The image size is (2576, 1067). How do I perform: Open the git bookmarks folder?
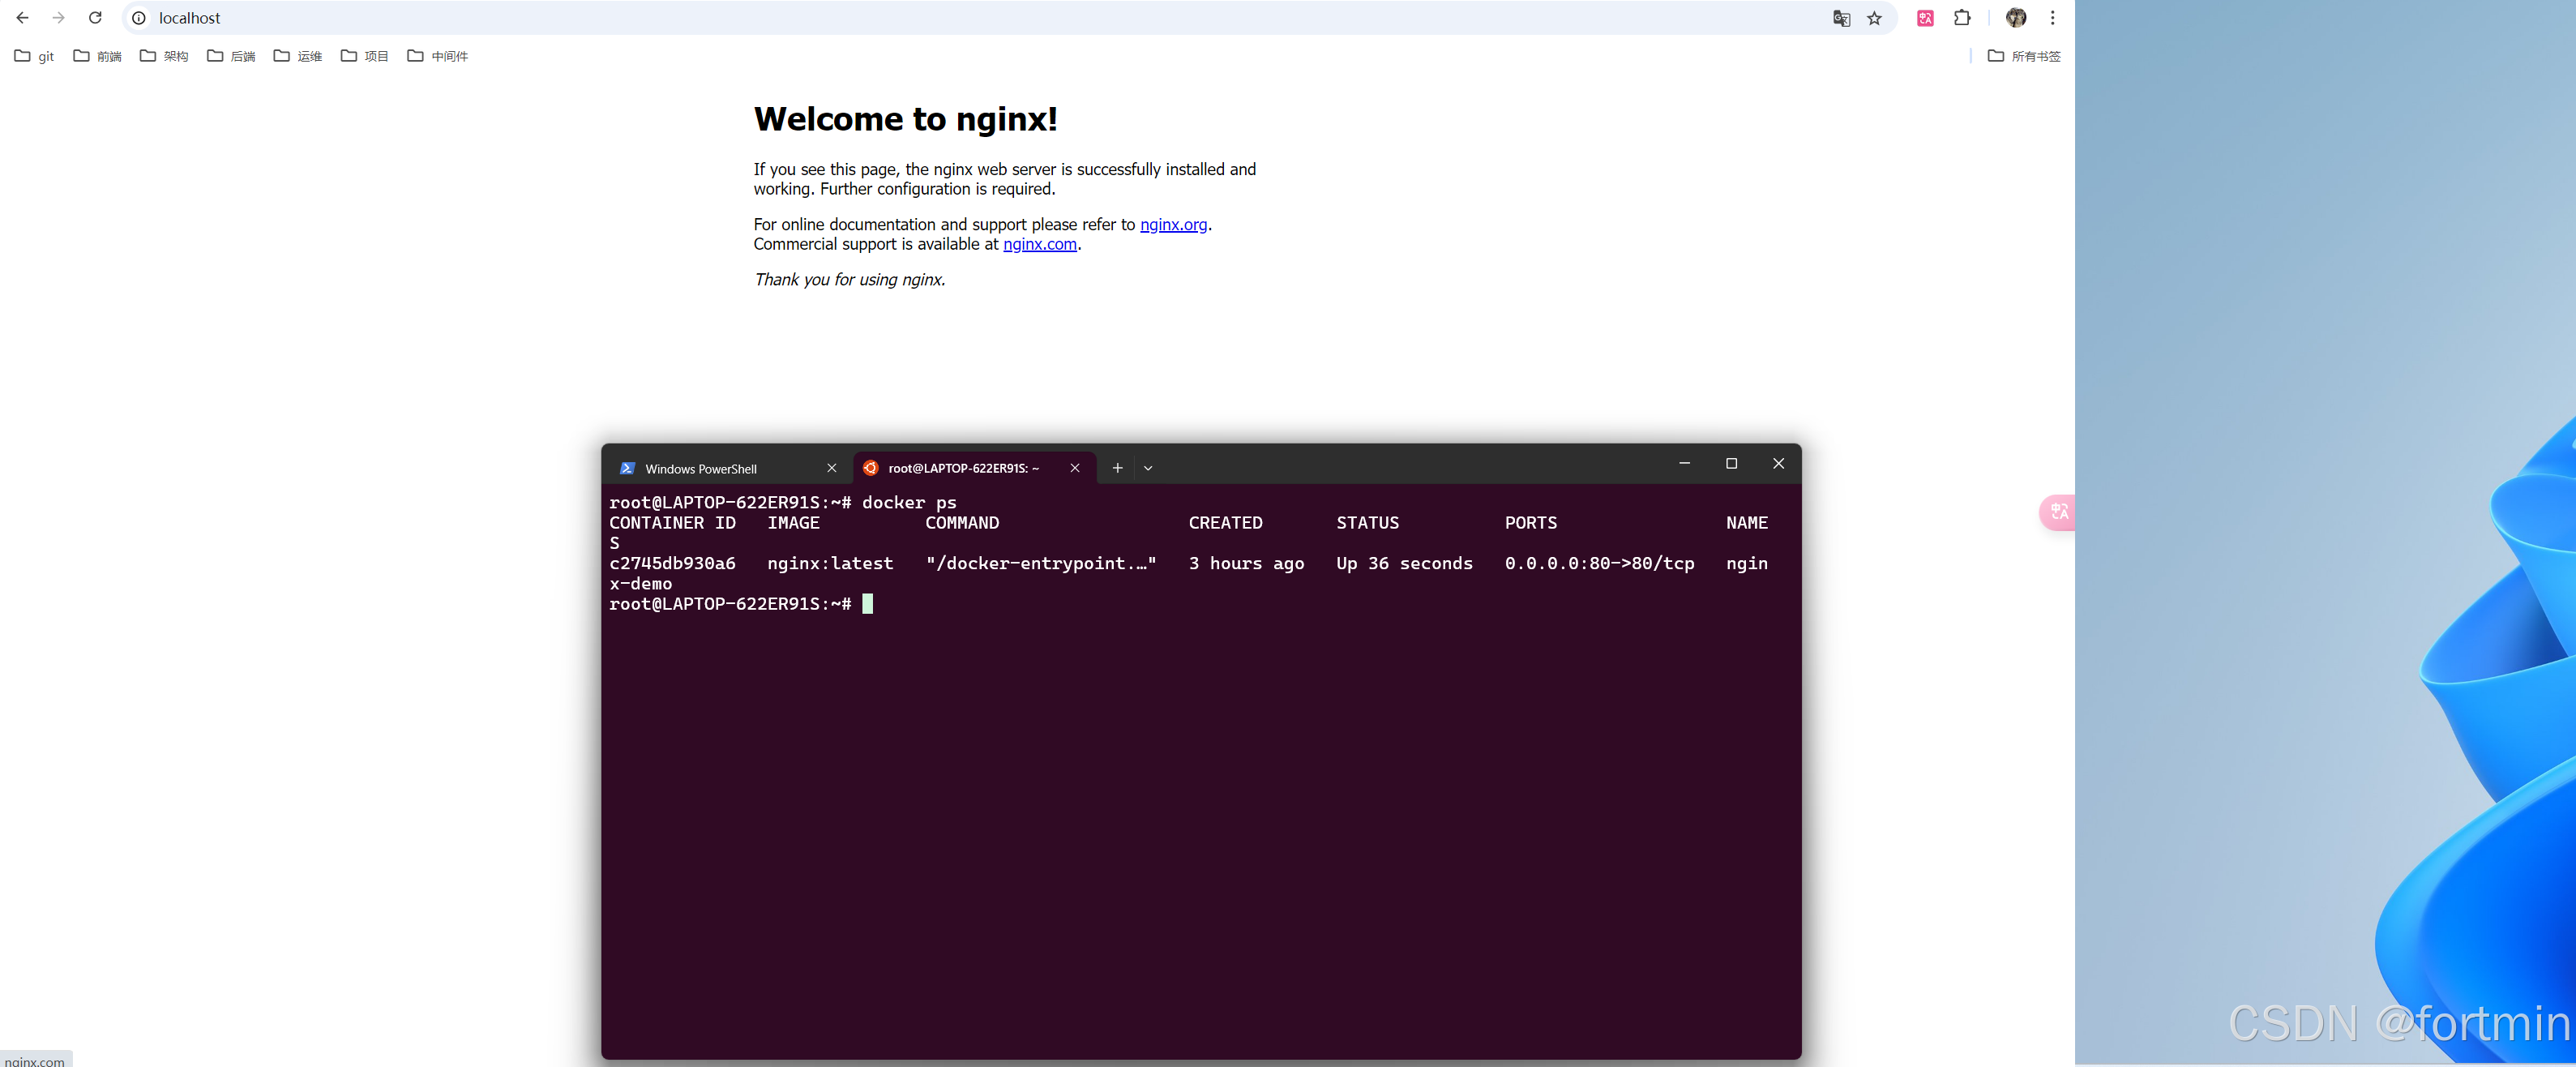pos(34,56)
